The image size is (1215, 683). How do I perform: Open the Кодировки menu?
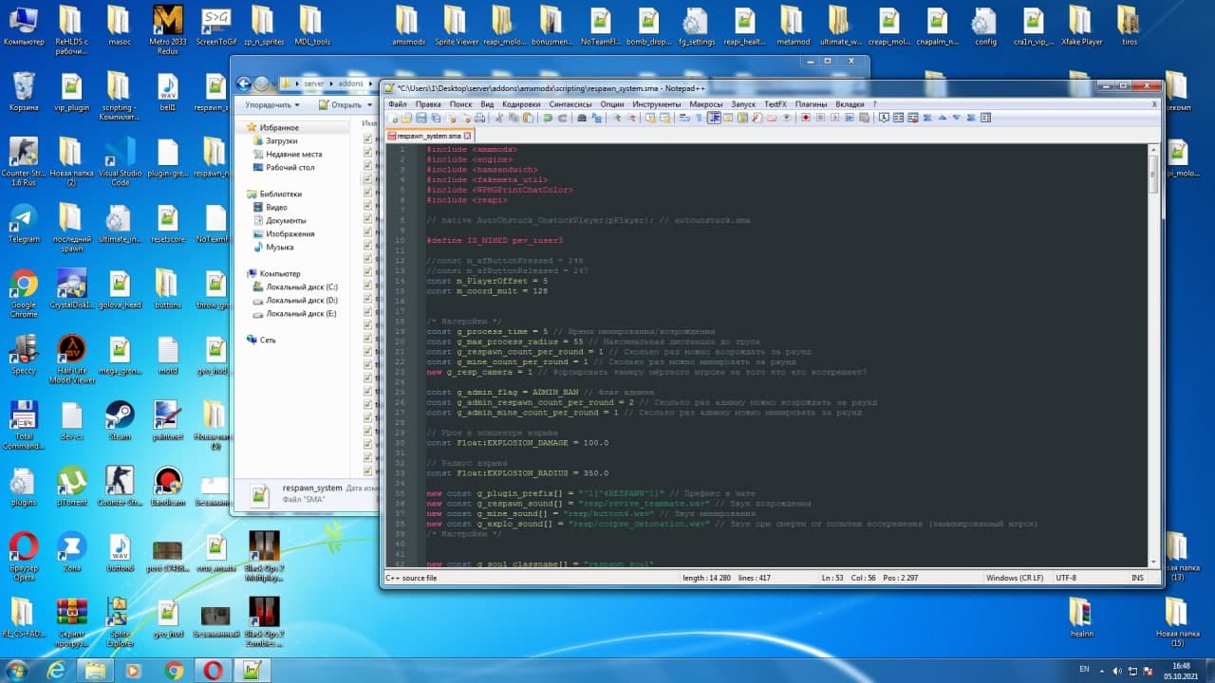click(x=521, y=103)
